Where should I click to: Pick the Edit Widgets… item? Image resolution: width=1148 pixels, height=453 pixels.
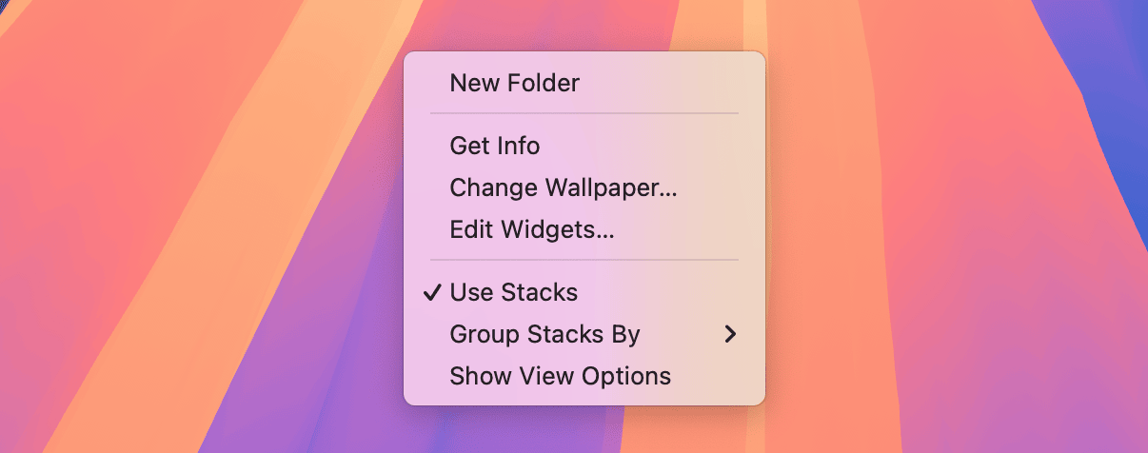pyautogui.click(x=531, y=230)
